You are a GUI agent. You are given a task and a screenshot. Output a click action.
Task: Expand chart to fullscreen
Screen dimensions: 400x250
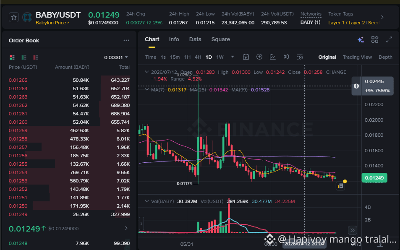(x=389, y=39)
